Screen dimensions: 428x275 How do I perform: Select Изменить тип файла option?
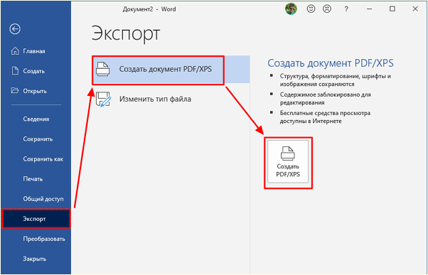tap(171, 99)
